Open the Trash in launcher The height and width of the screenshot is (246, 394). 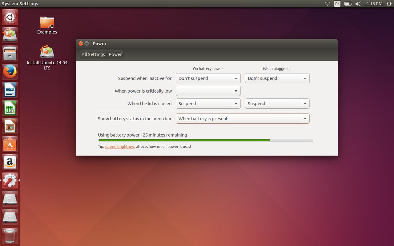(x=10, y=236)
